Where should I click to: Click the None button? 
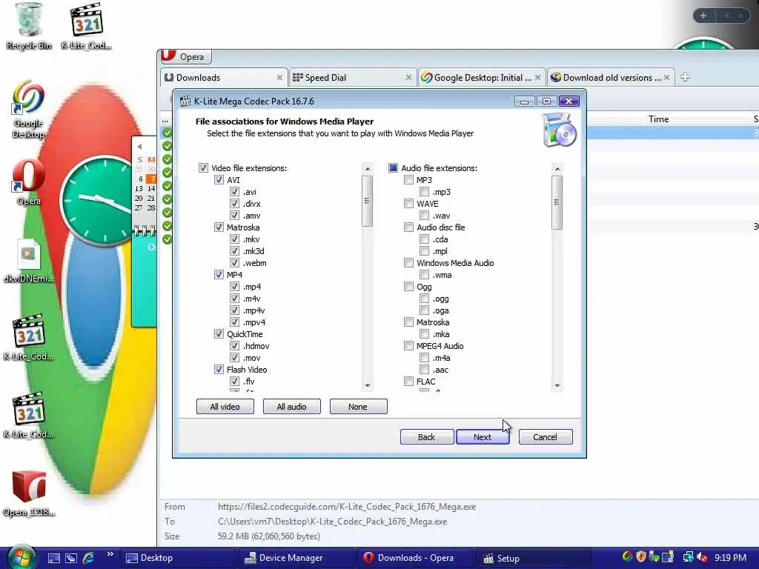point(358,407)
